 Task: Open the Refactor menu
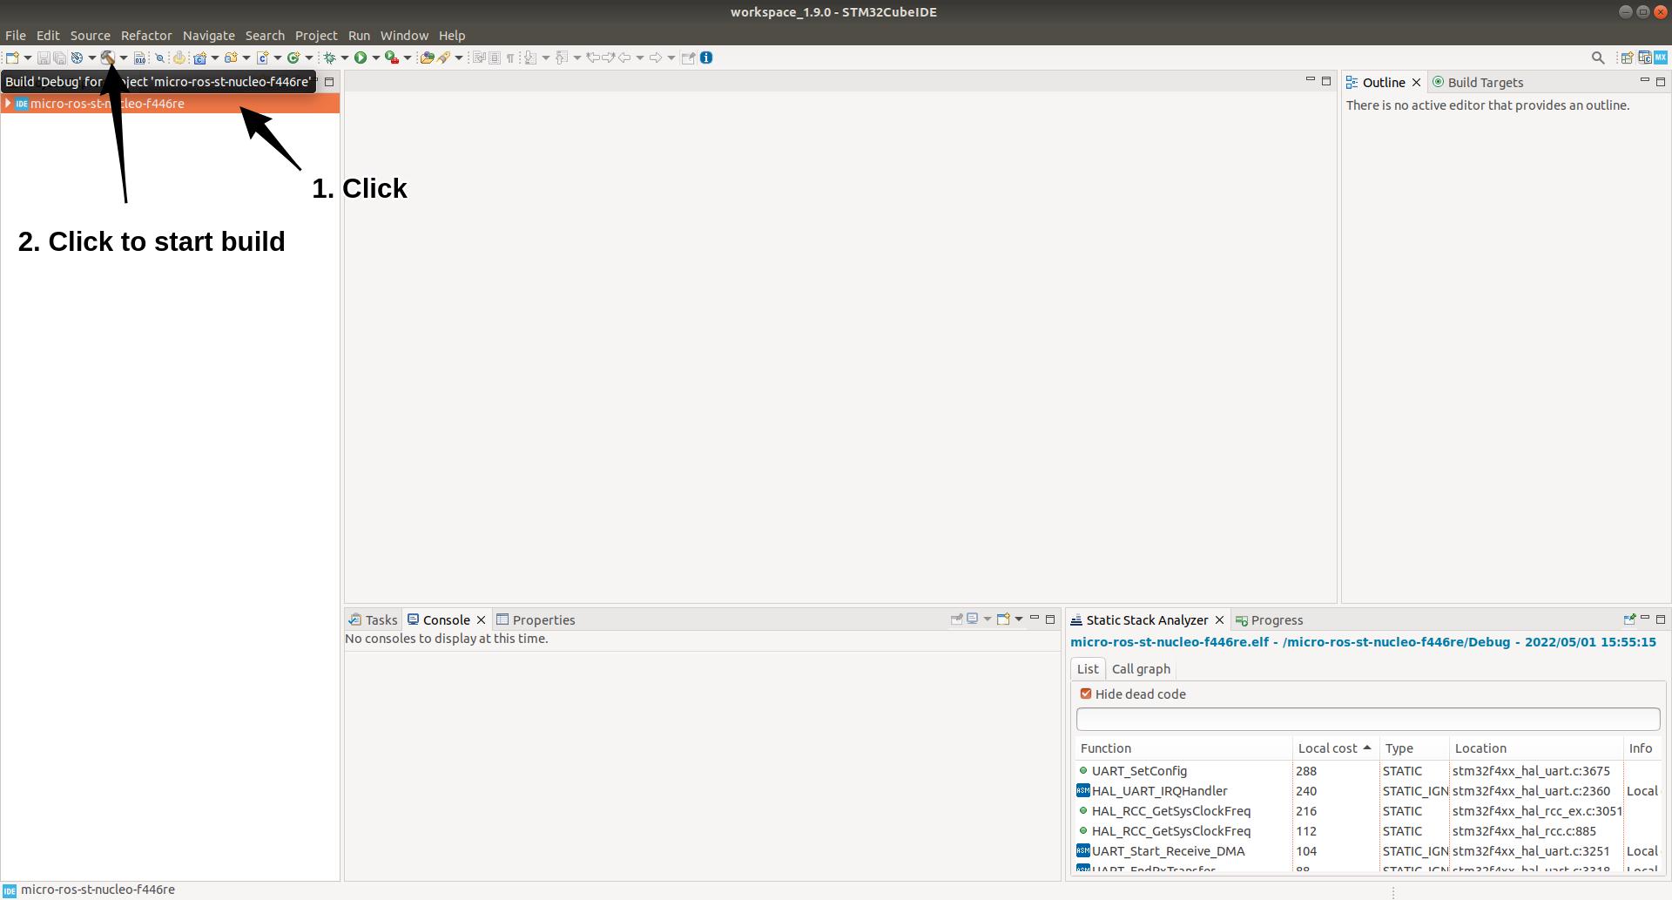[x=146, y=36]
